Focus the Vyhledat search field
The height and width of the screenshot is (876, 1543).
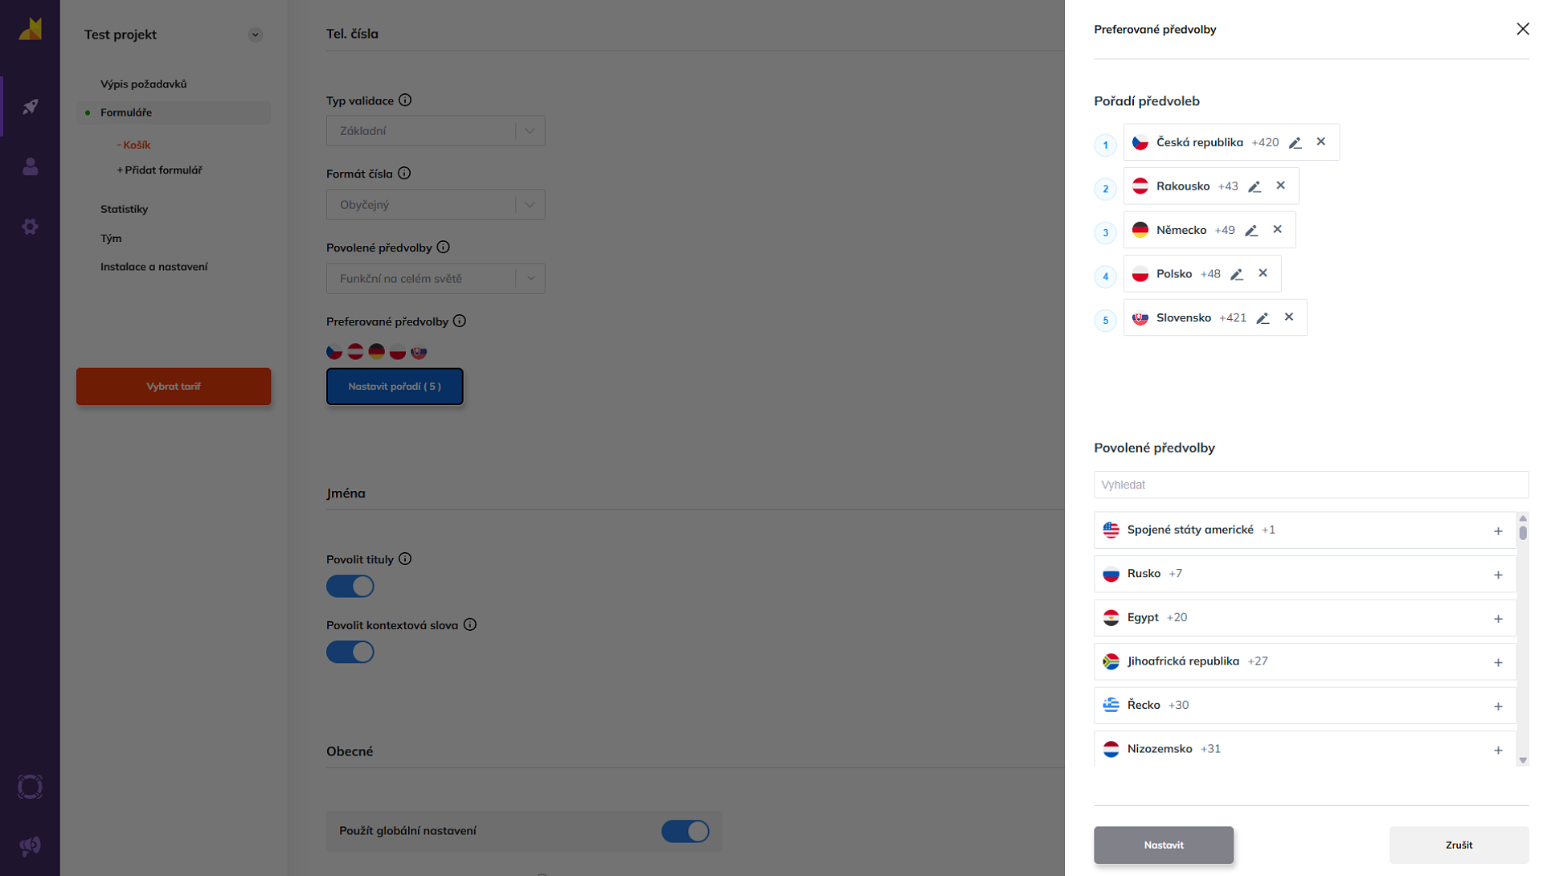[1311, 485]
